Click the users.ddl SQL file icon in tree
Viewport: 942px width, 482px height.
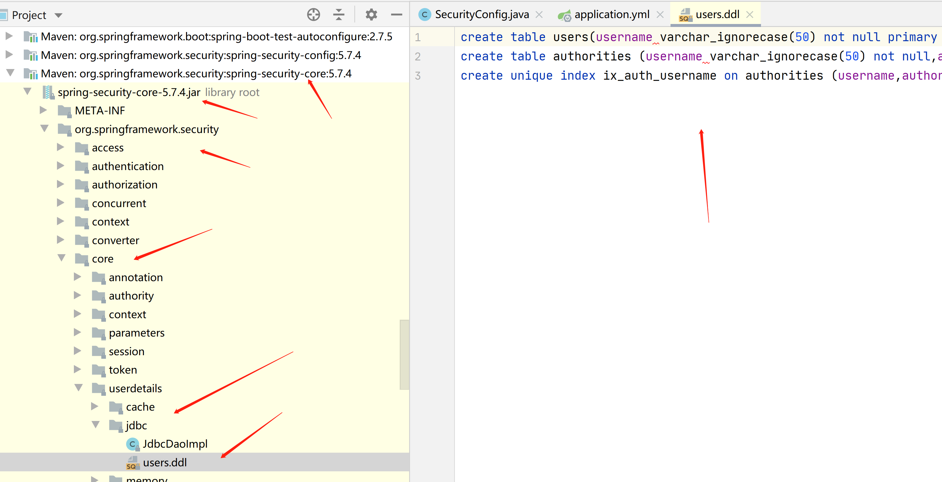tap(132, 463)
